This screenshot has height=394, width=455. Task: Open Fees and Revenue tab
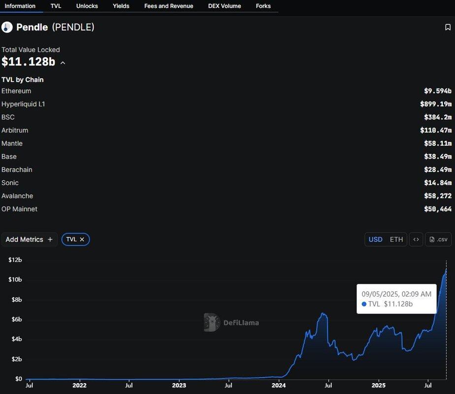[168, 6]
